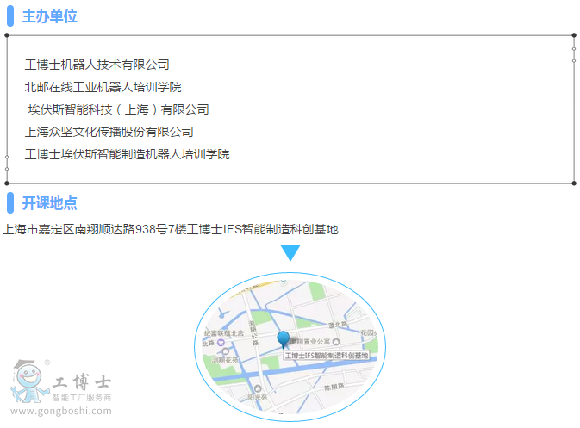Image resolution: width=580 pixels, height=428 pixels.
Task: Click 工博士机器人技术有限公司 organizer entry
Action: click(97, 65)
